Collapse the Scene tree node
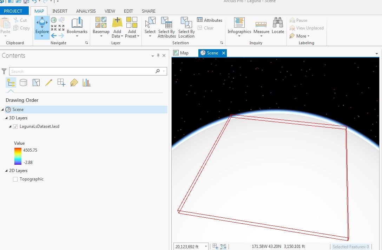The image size is (382, 250). pos(3,110)
